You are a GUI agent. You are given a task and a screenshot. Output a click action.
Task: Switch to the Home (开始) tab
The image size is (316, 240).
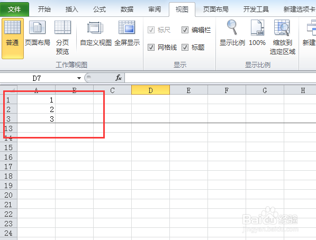(x=44, y=9)
